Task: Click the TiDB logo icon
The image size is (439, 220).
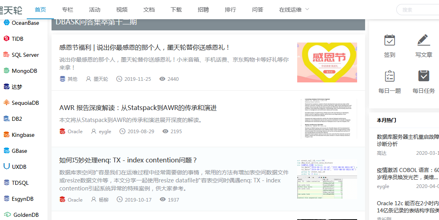Action: (6, 39)
